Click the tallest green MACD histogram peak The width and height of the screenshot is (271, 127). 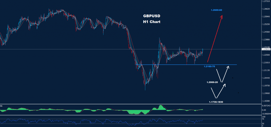click(x=161, y=107)
